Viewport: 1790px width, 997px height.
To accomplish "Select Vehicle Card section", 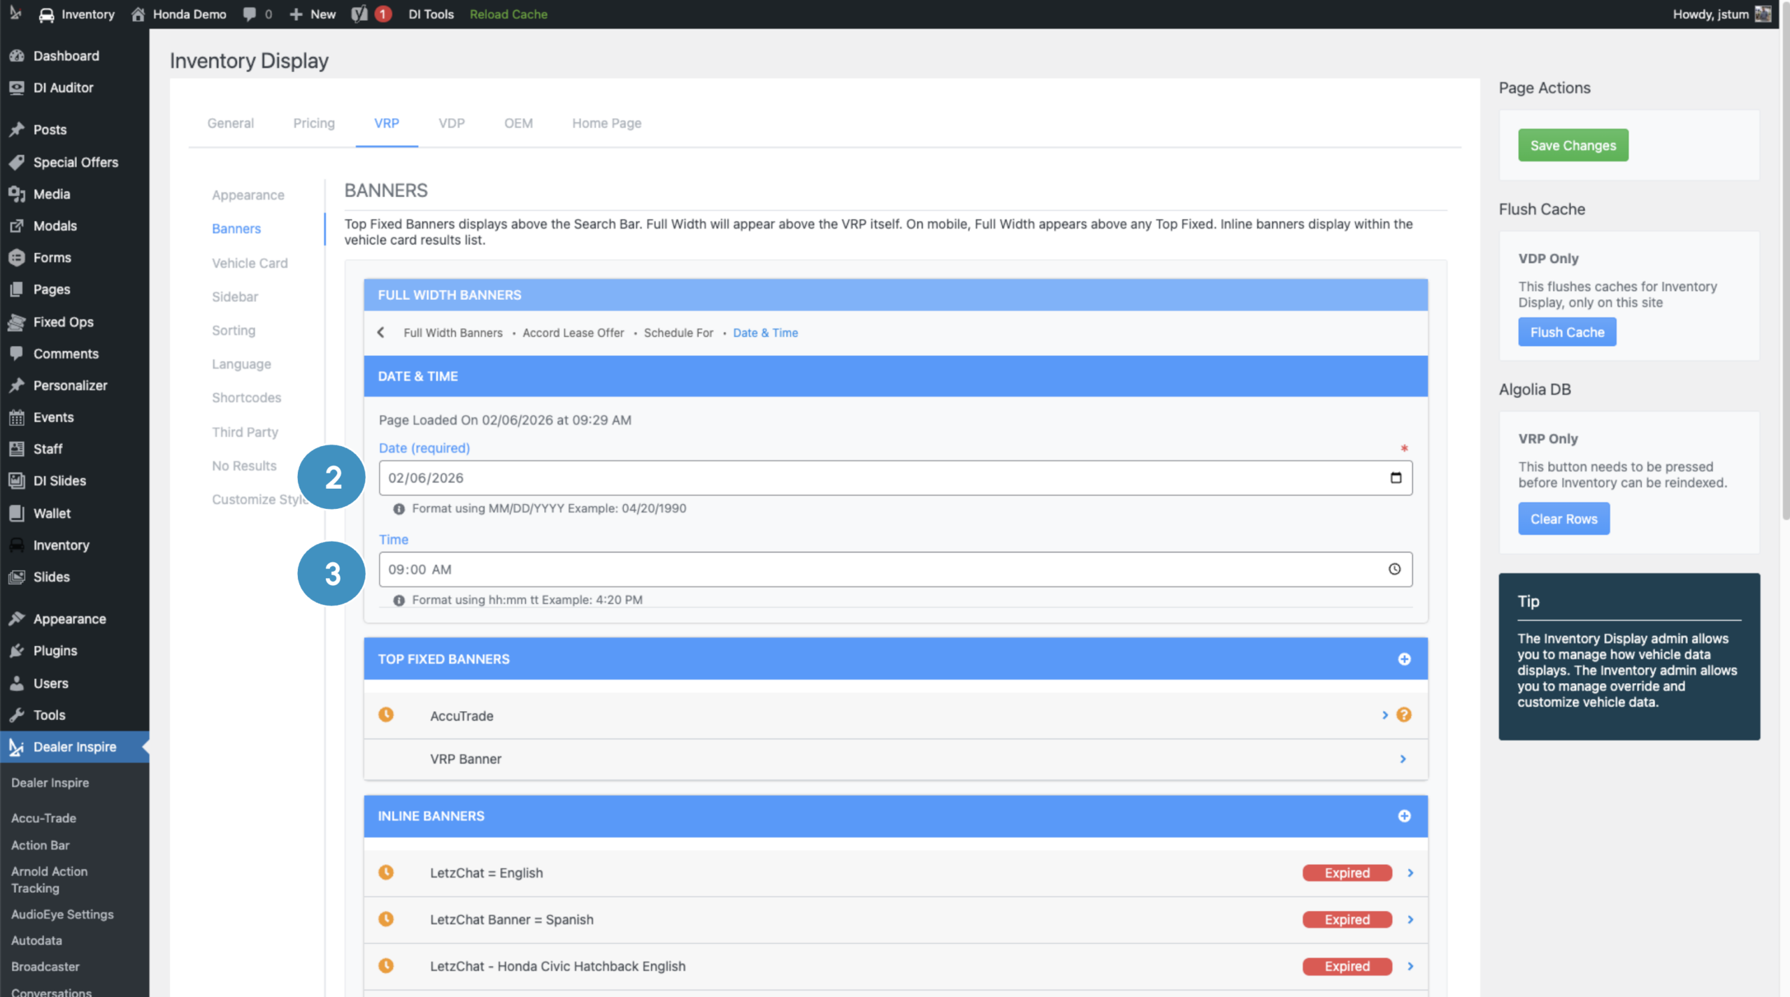I will point(250,263).
